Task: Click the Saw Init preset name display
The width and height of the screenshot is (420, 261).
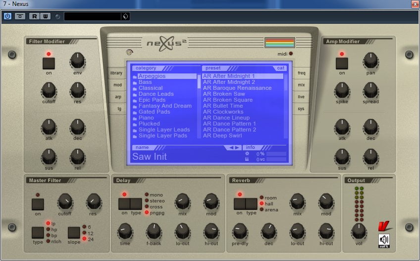Action: pyautogui.click(x=150, y=157)
